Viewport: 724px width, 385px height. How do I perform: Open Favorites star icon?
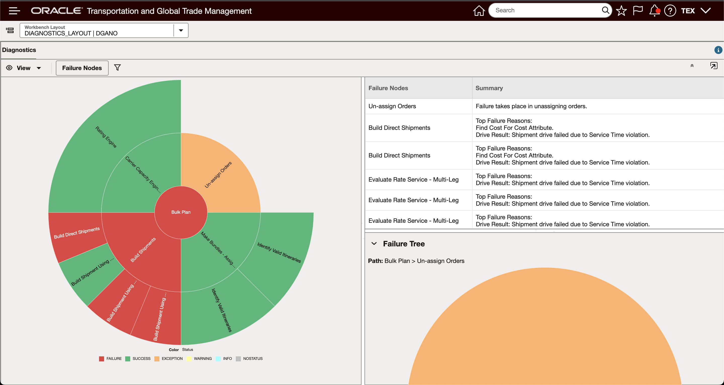[621, 11]
